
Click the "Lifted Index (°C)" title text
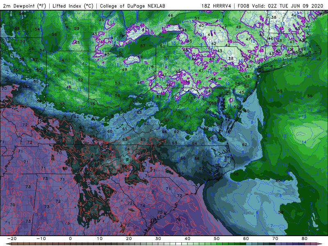(73, 6)
